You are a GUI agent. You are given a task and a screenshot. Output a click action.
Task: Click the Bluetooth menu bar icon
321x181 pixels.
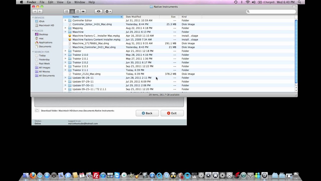pos(242,2)
